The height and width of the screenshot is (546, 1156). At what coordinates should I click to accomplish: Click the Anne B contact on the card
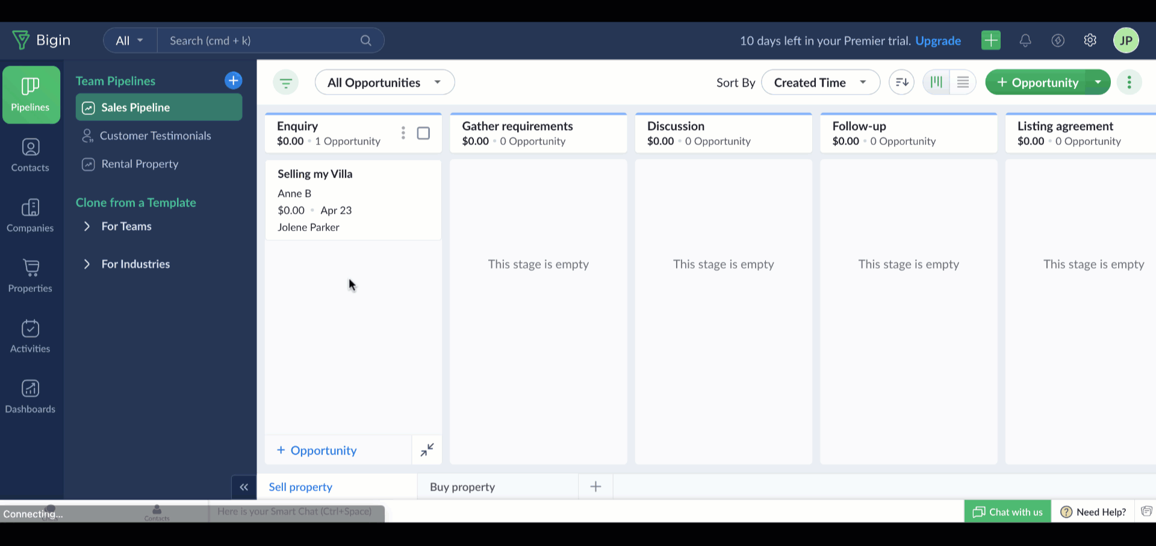294,193
